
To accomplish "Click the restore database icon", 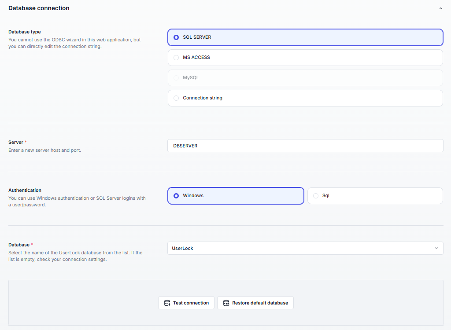I will coord(226,303).
